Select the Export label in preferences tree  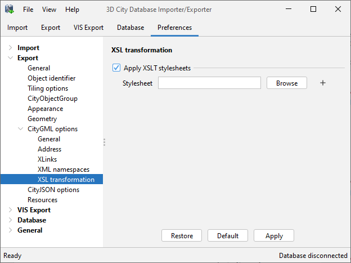coord(28,58)
